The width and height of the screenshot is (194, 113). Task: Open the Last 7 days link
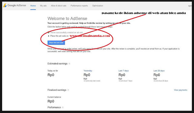[x=123, y=71]
